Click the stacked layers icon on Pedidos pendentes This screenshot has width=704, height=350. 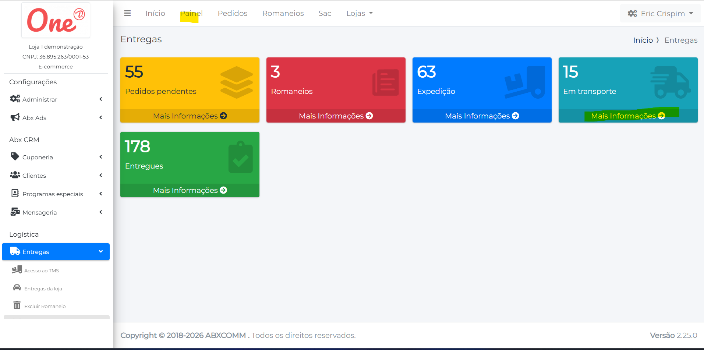point(236,82)
